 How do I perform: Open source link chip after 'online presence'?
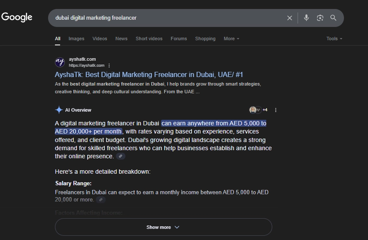pyautogui.click(x=120, y=156)
